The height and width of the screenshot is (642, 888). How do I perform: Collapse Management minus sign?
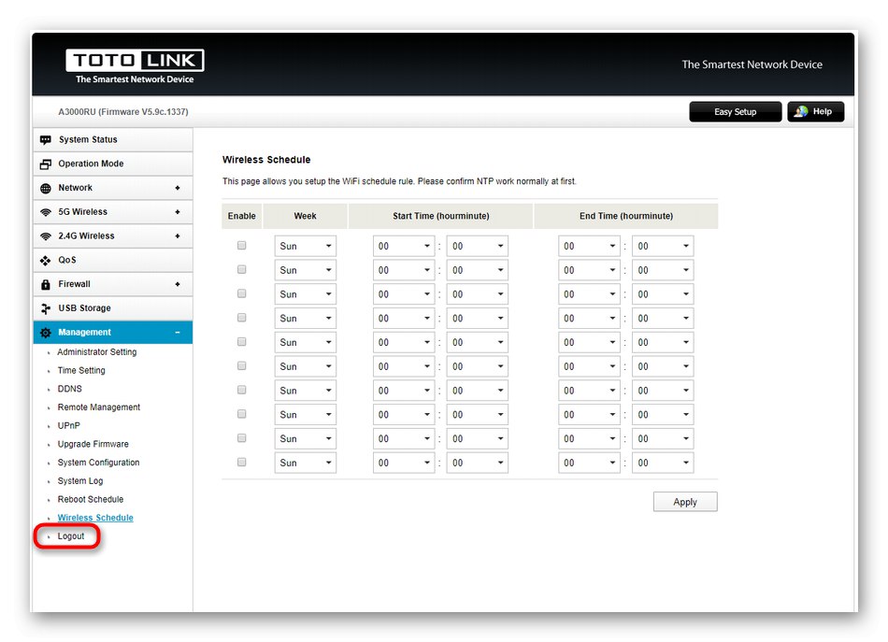pyautogui.click(x=178, y=333)
